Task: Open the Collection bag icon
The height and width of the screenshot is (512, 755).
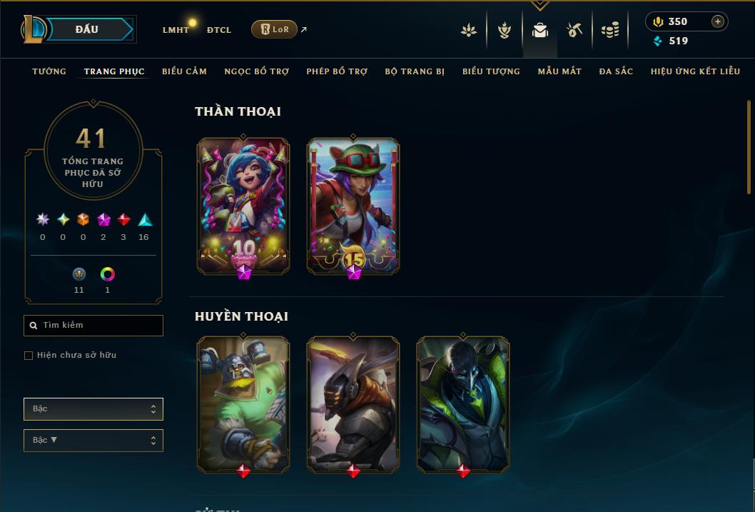Action: [539, 30]
